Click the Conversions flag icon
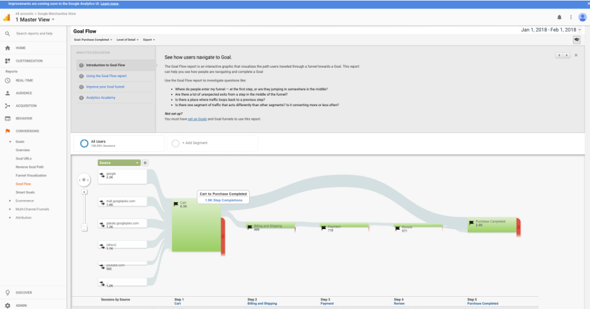The height and width of the screenshot is (309, 590). click(x=7, y=131)
